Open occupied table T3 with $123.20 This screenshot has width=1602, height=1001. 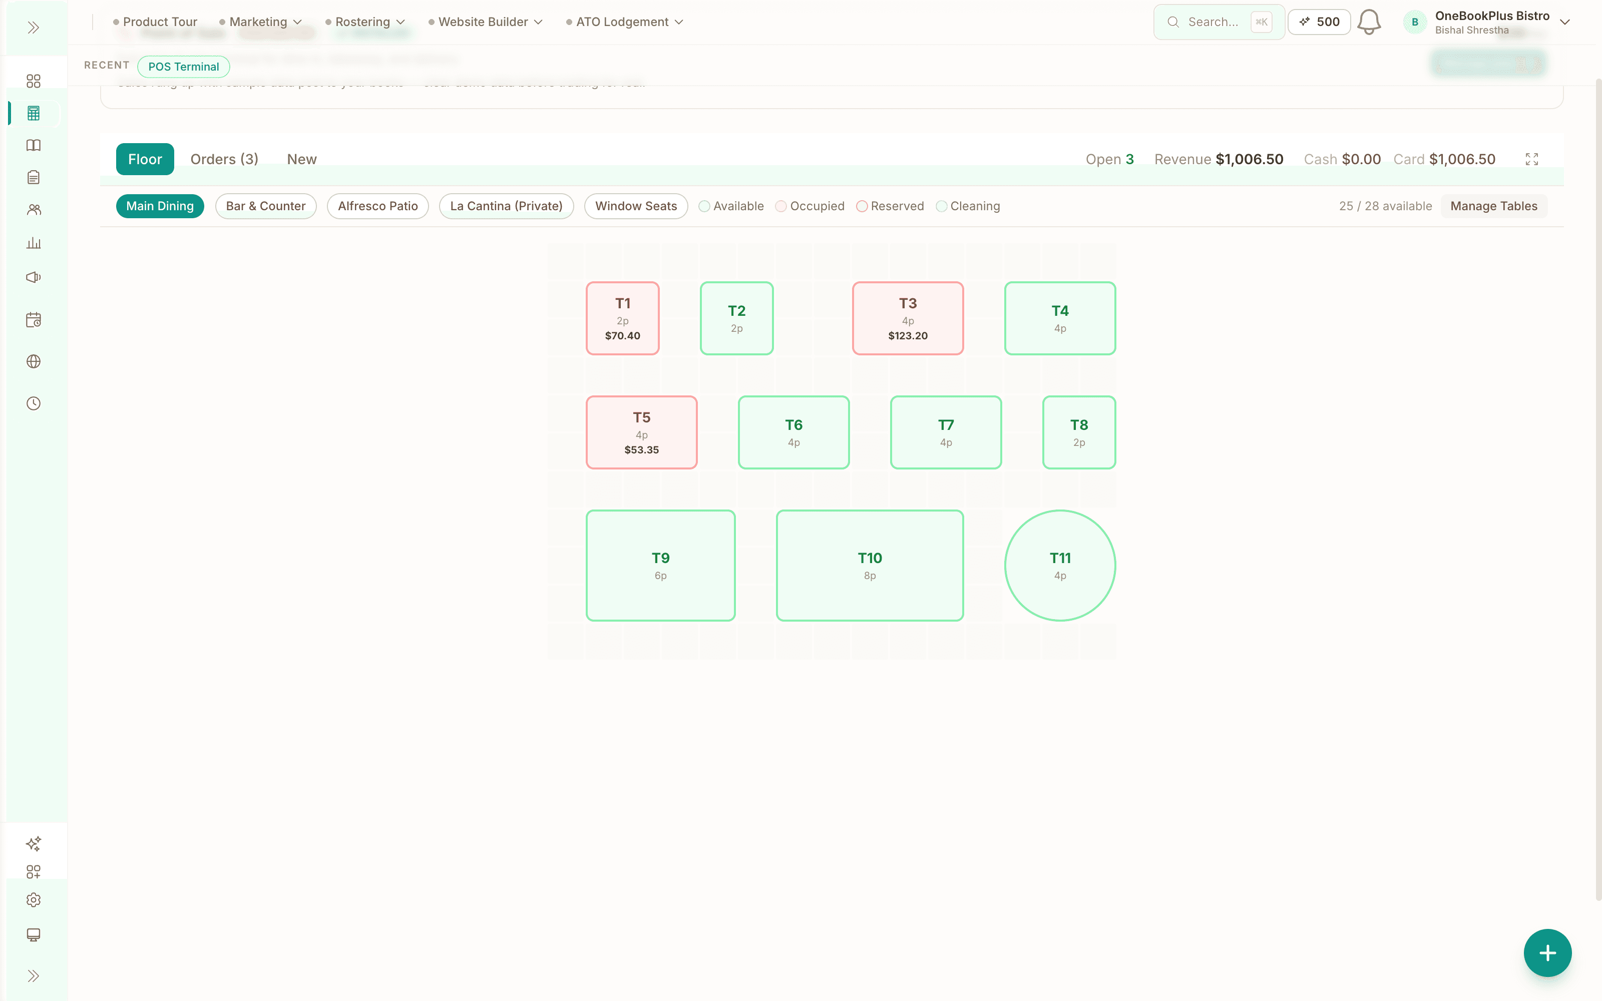(908, 318)
